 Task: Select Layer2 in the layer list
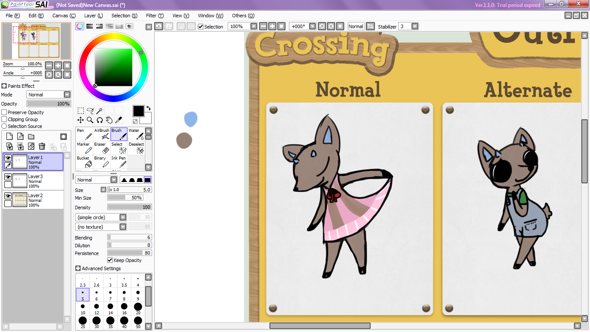click(x=39, y=200)
